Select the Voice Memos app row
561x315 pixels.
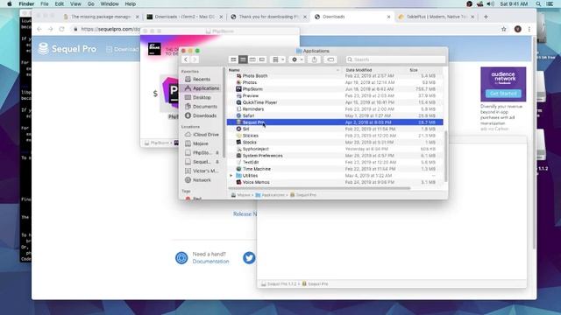tap(335, 182)
